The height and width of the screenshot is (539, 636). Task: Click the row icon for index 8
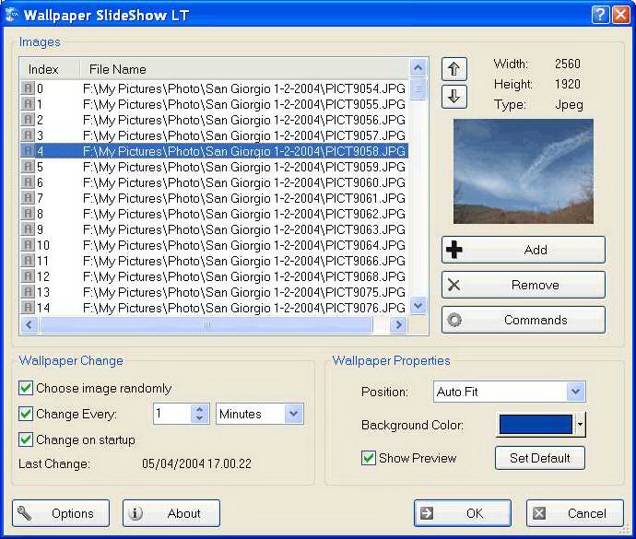coord(28,214)
